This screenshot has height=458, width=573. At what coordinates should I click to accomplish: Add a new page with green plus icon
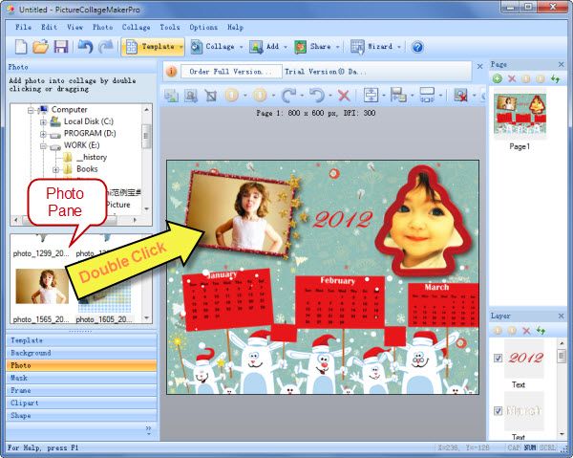pyautogui.click(x=497, y=78)
